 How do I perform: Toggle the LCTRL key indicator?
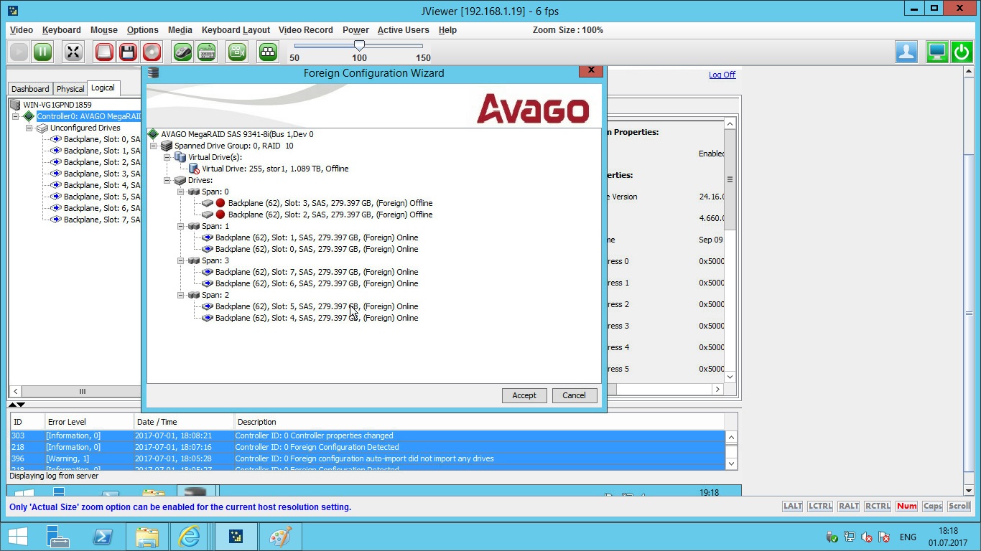coord(820,506)
